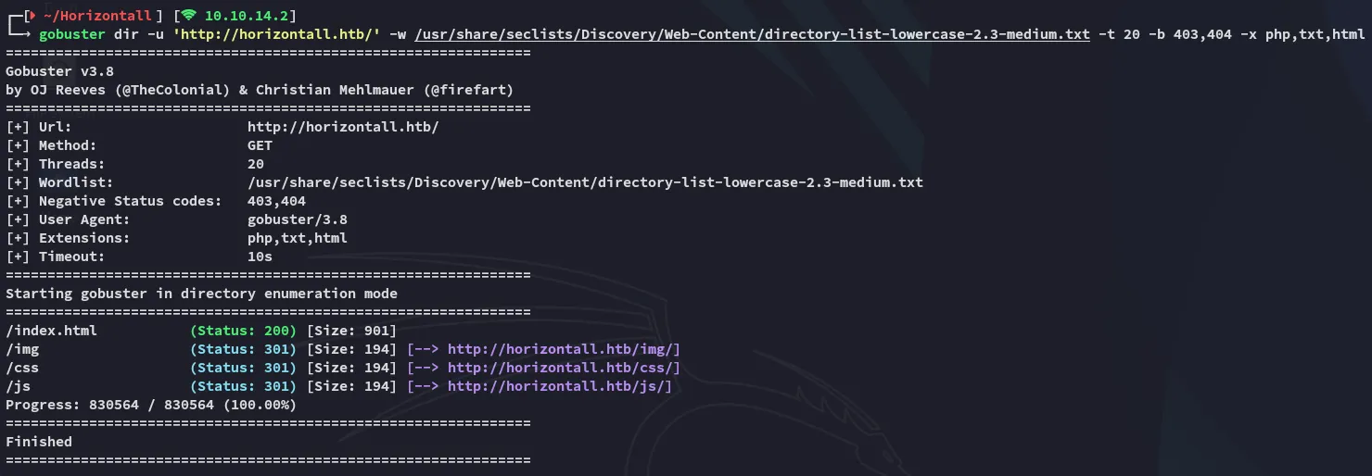Click the red arrow icon before ~/Horizontall
This screenshot has width=1372, height=476.
pos(34,16)
